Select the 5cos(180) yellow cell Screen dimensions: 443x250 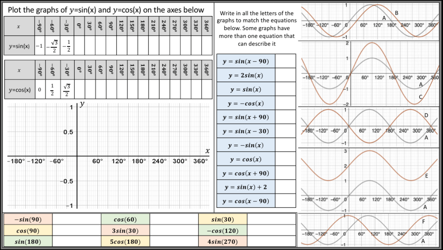(125, 241)
